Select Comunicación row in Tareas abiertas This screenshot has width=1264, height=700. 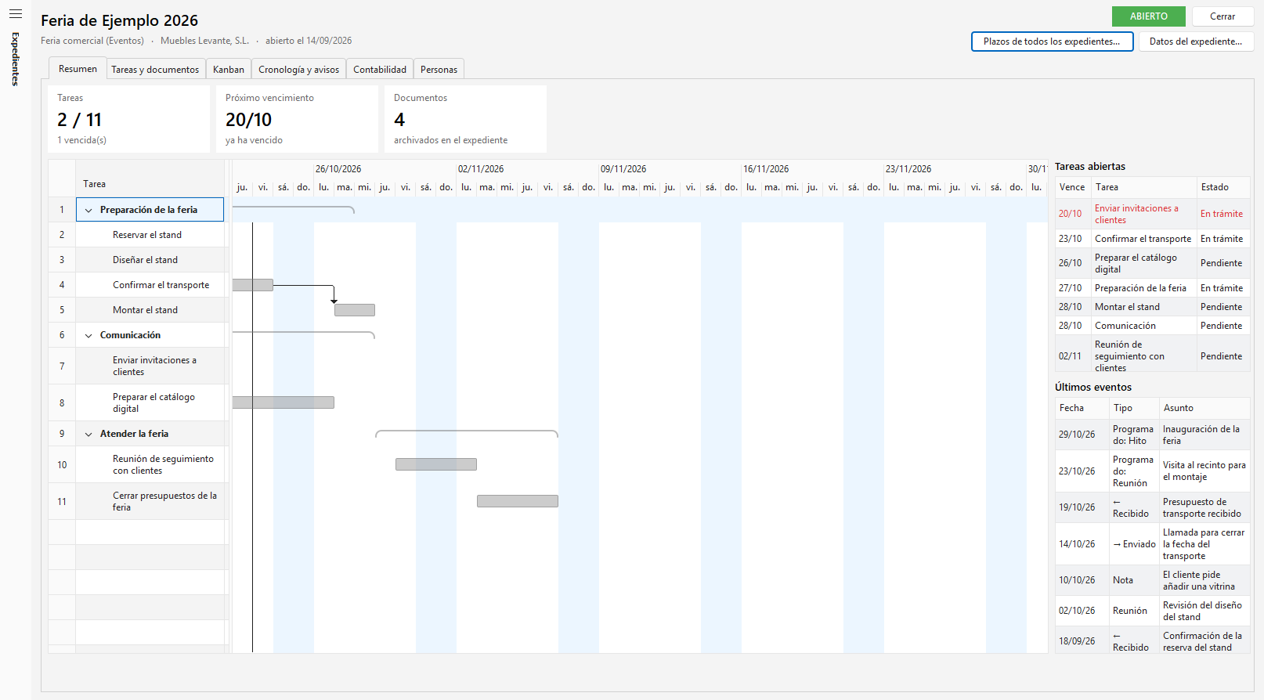tap(1152, 326)
